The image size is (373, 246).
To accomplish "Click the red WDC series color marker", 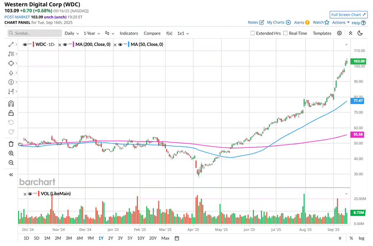I will click(33, 45).
